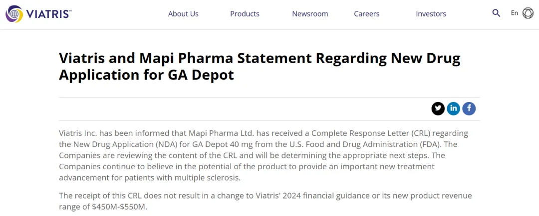
Task: Open the Products navigation menu
Action: [245, 14]
